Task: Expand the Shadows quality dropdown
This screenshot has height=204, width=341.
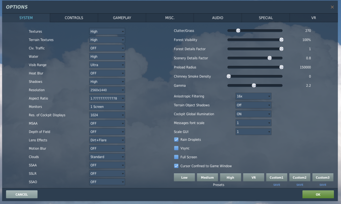Action: pos(107,82)
